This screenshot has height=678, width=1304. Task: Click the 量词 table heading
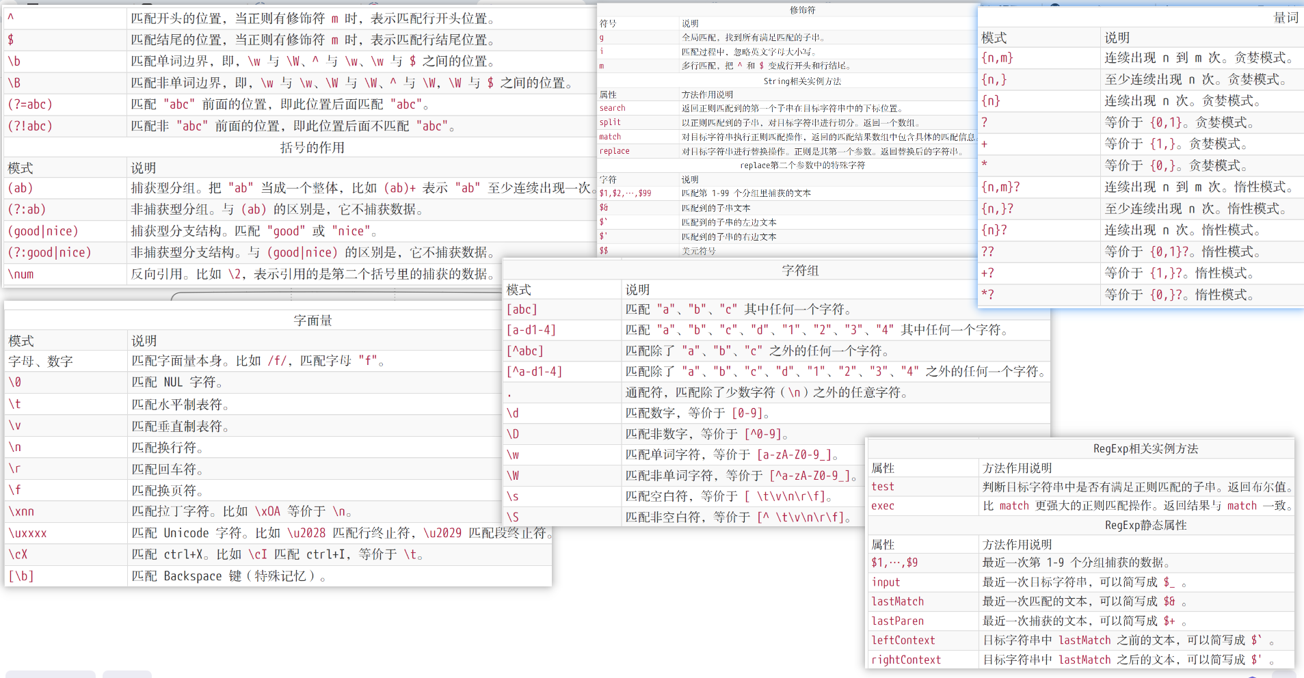(x=1286, y=18)
